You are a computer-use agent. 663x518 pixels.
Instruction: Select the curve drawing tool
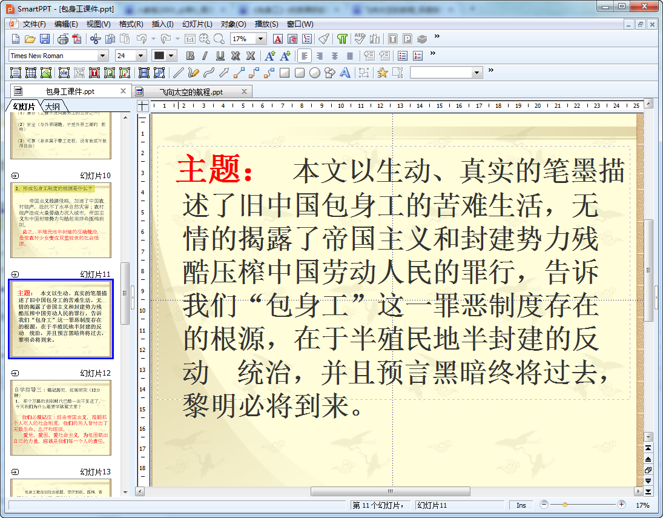208,73
